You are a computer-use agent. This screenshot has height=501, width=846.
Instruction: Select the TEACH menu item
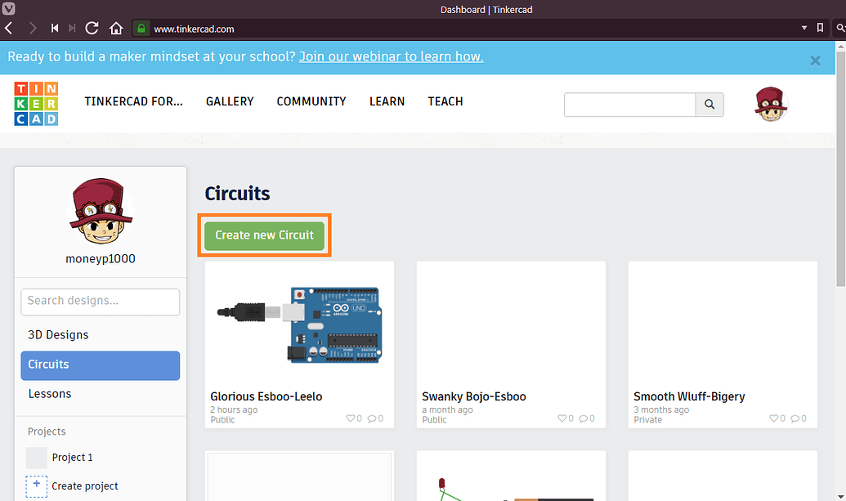point(445,101)
